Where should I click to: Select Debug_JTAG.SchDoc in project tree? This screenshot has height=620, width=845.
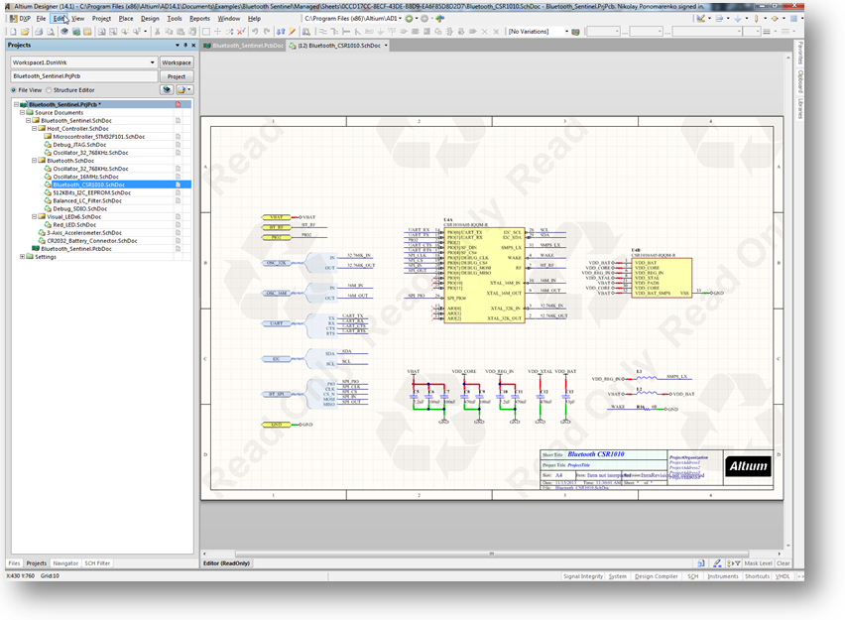(79, 145)
